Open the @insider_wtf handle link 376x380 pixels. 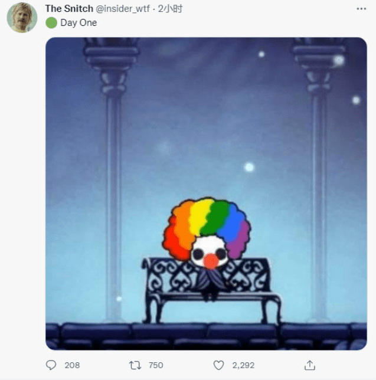coord(123,9)
